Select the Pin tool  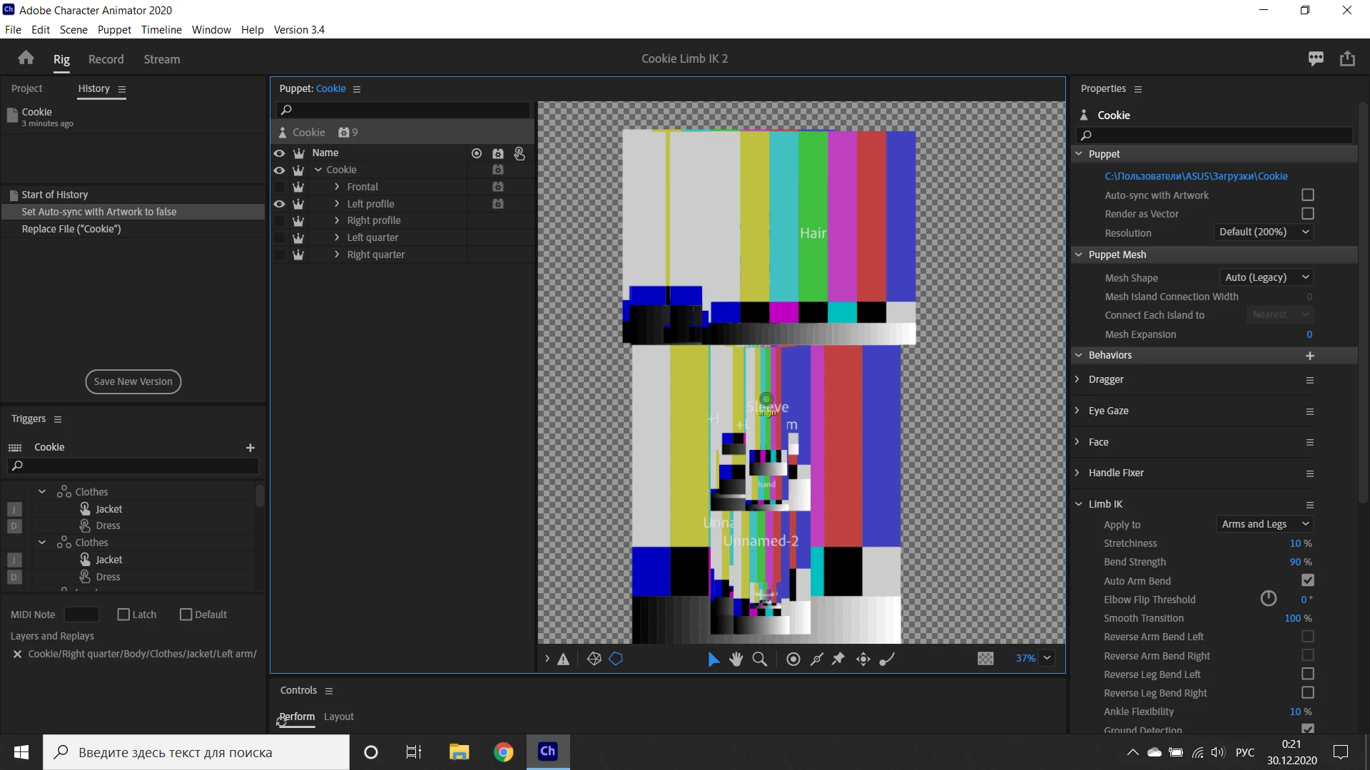(x=838, y=659)
